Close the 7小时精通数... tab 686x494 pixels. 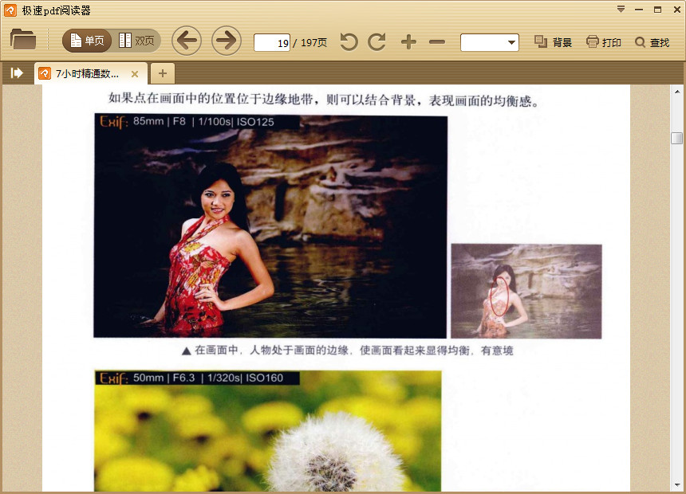135,74
